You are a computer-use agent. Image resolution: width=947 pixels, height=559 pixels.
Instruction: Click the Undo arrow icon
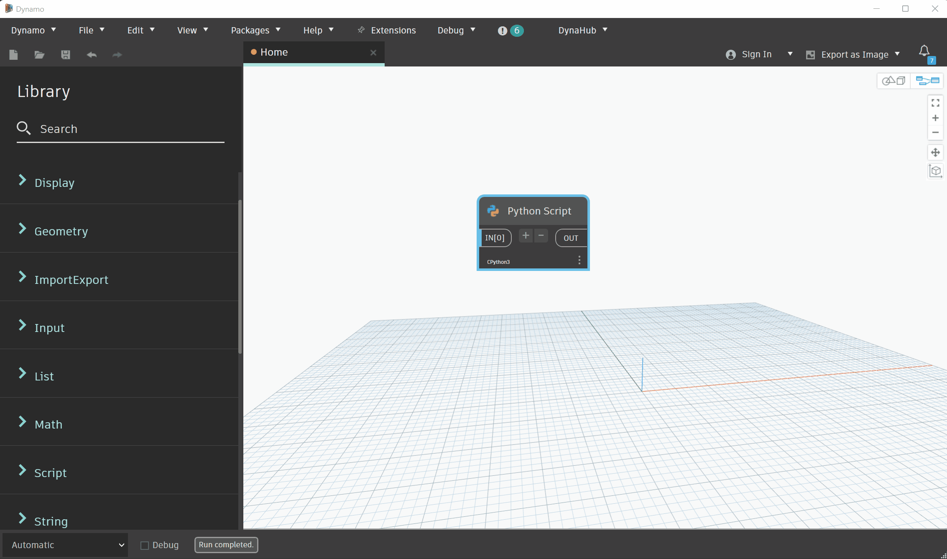[92, 55]
